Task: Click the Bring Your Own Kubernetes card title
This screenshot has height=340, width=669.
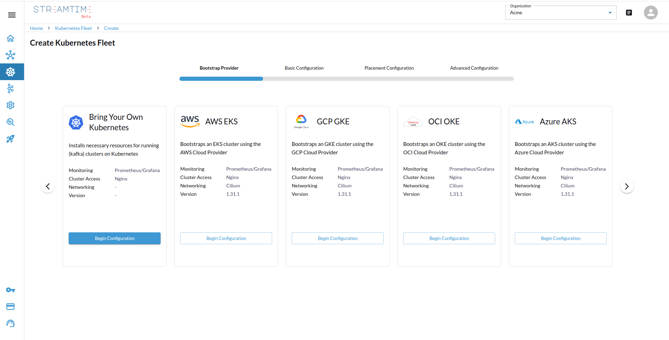Action: [x=116, y=122]
